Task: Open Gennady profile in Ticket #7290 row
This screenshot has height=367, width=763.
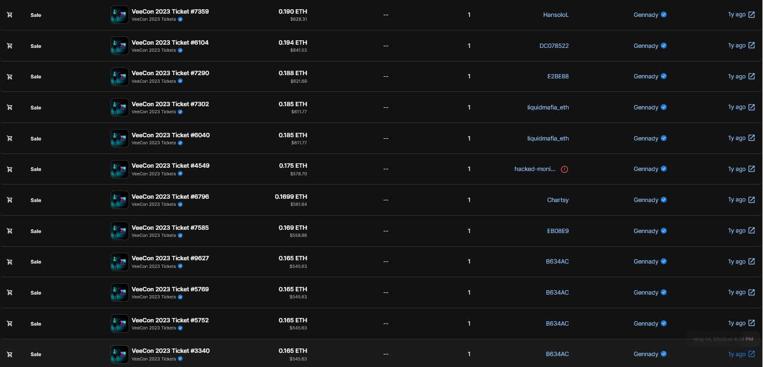Action: [x=646, y=76]
